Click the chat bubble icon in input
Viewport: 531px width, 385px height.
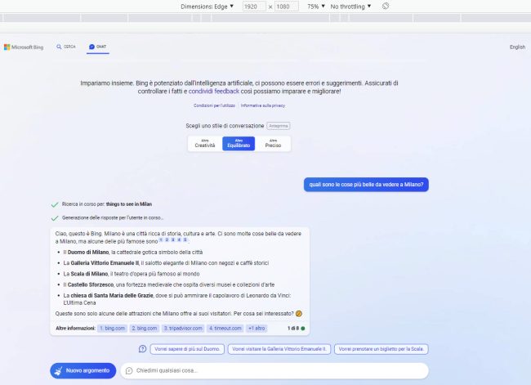129,371
